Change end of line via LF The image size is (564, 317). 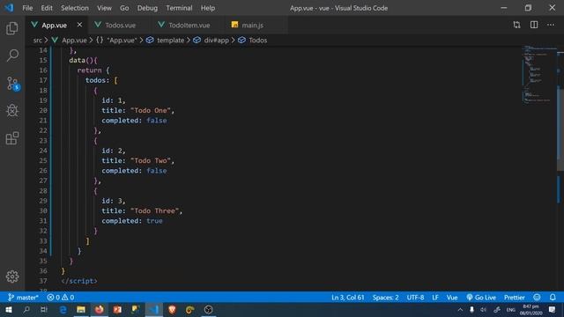click(x=435, y=298)
